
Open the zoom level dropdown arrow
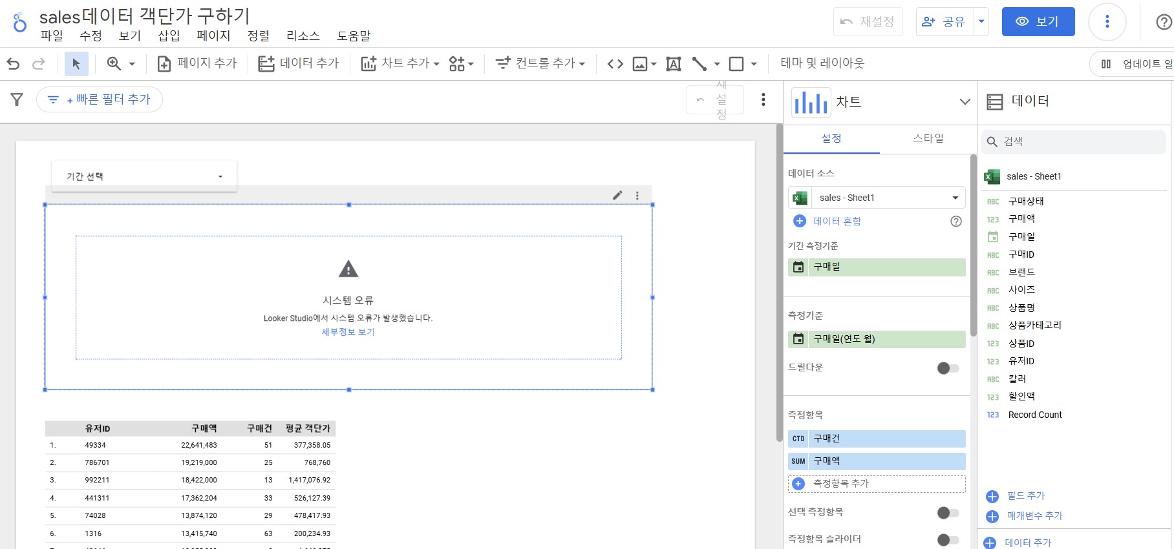pyautogui.click(x=132, y=64)
